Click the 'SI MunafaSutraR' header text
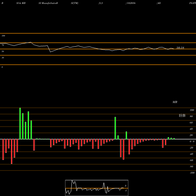Viewport: 196px width, 196px height. pyautogui.click(x=48, y=3)
